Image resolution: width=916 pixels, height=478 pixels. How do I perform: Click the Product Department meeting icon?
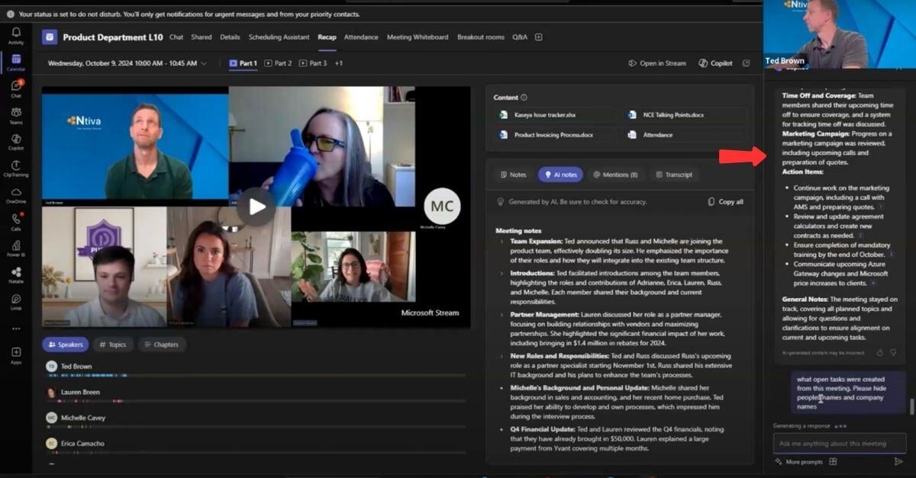coord(50,37)
